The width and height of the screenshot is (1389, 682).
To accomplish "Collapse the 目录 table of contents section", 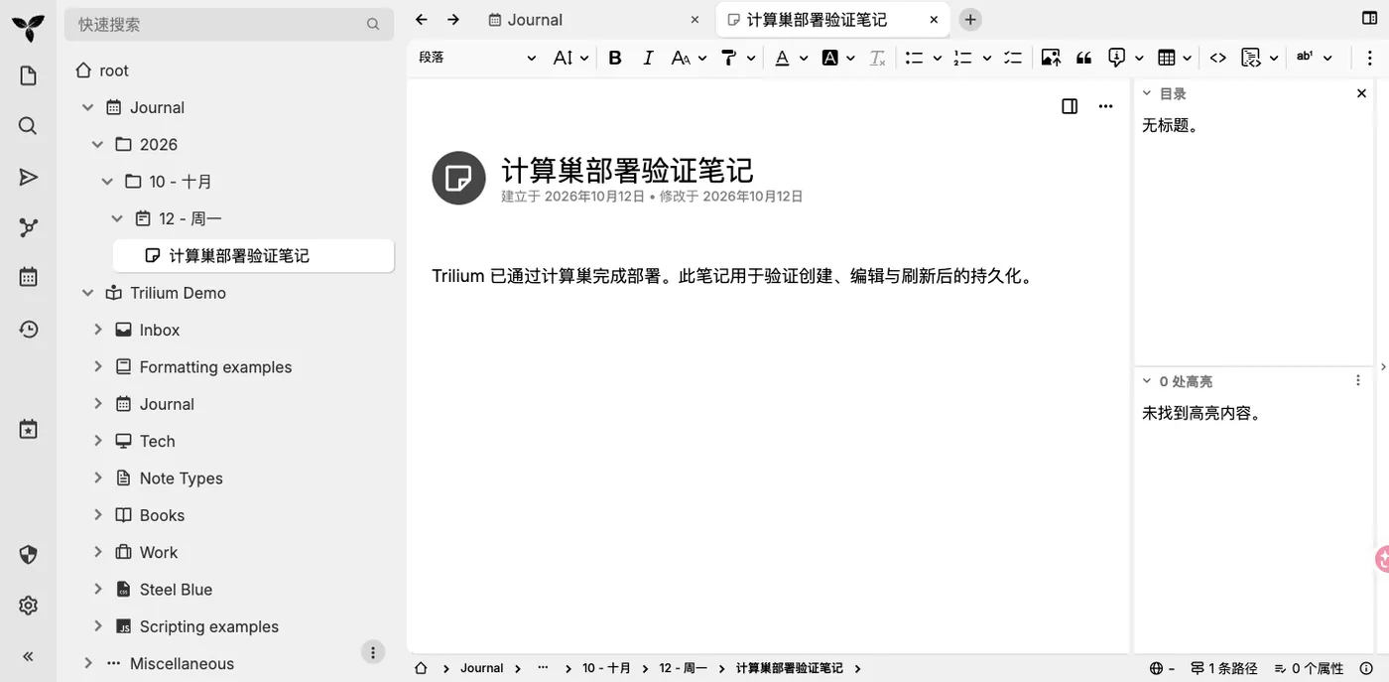I will point(1147,93).
